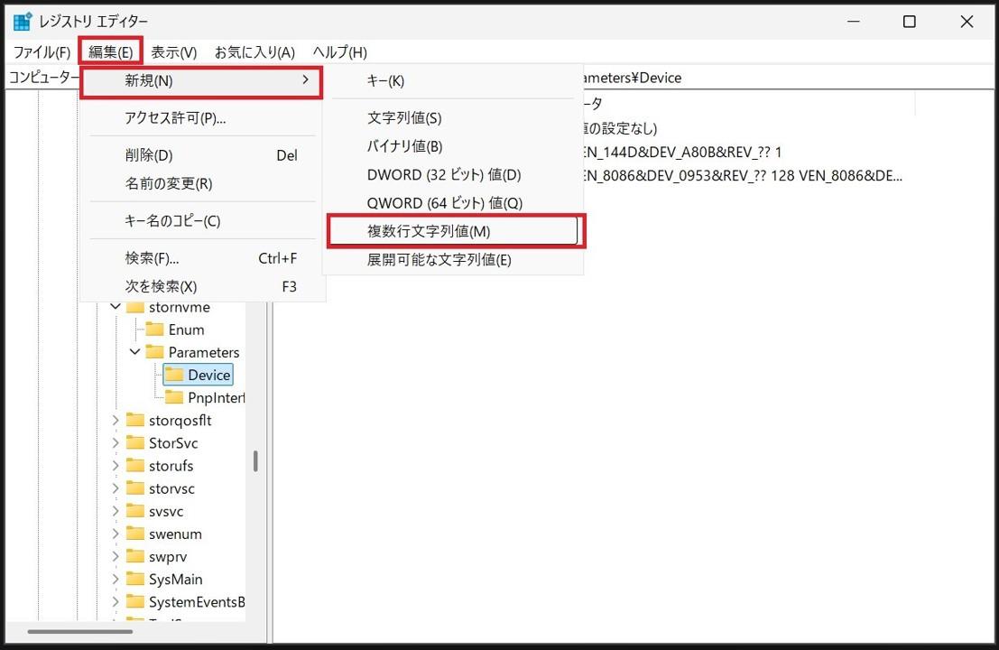
Task: Collapse the stornvme tree node
Action: point(116,307)
